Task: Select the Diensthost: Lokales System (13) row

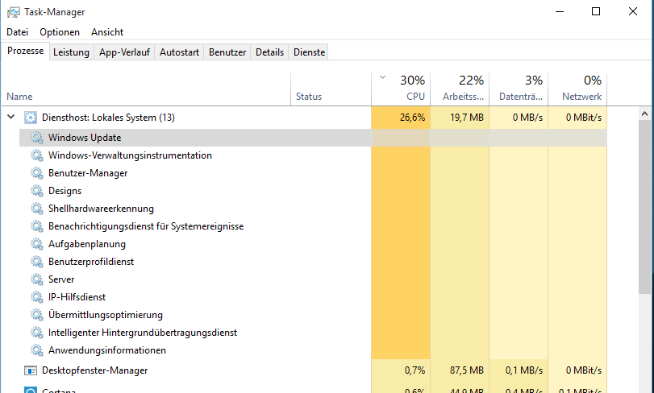Action: point(305,118)
